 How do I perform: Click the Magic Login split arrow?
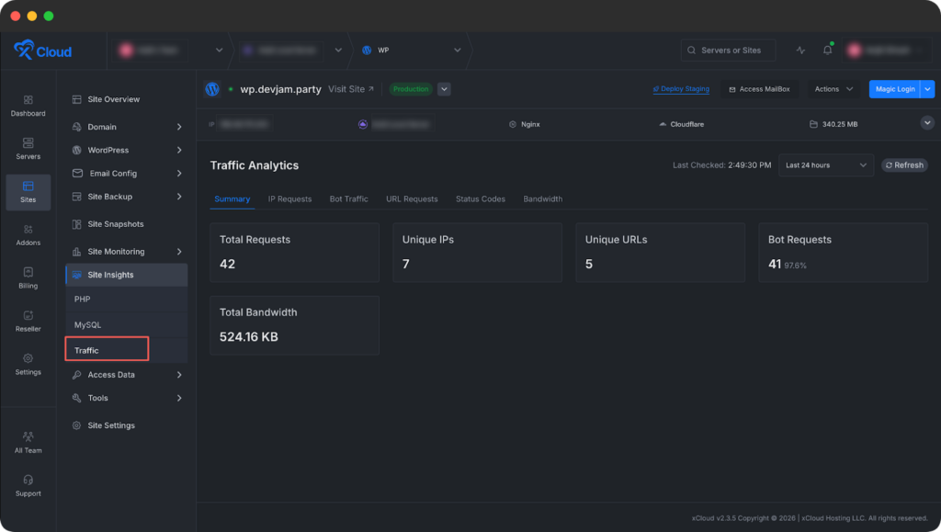[x=928, y=89]
